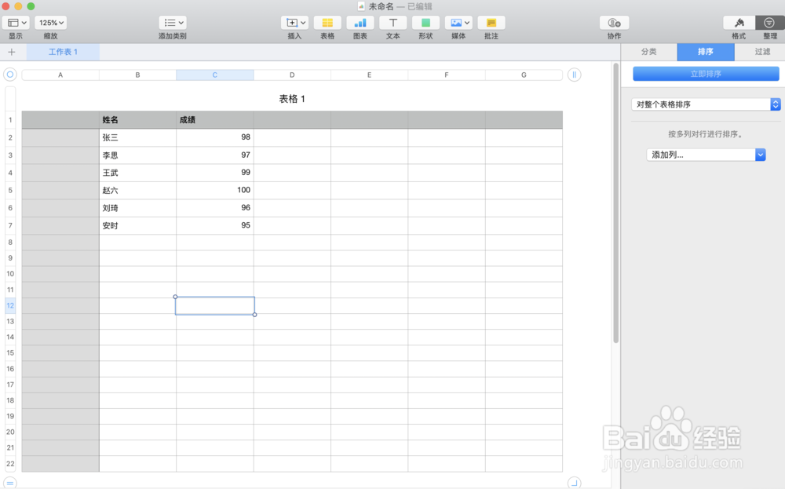Click the Insert toolbar icon
The height and width of the screenshot is (489, 785).
pos(294,23)
